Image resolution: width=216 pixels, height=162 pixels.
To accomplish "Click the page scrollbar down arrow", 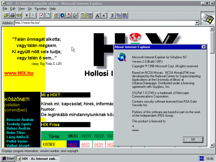I will coord(212,145).
